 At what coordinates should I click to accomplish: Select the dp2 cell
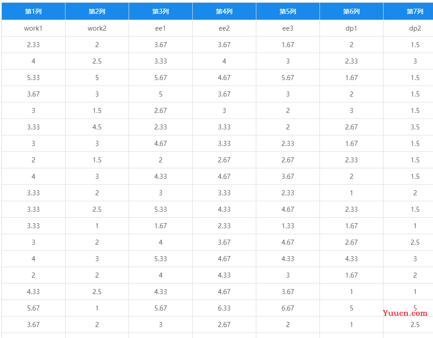tap(408, 28)
